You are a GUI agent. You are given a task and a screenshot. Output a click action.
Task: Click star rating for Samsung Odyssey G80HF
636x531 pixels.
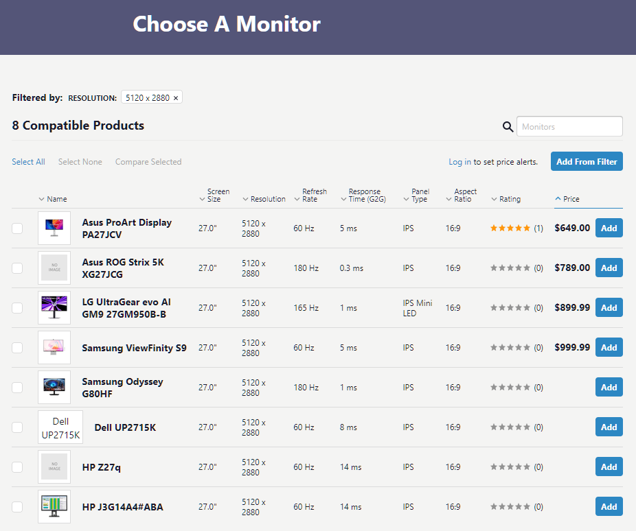pos(510,387)
